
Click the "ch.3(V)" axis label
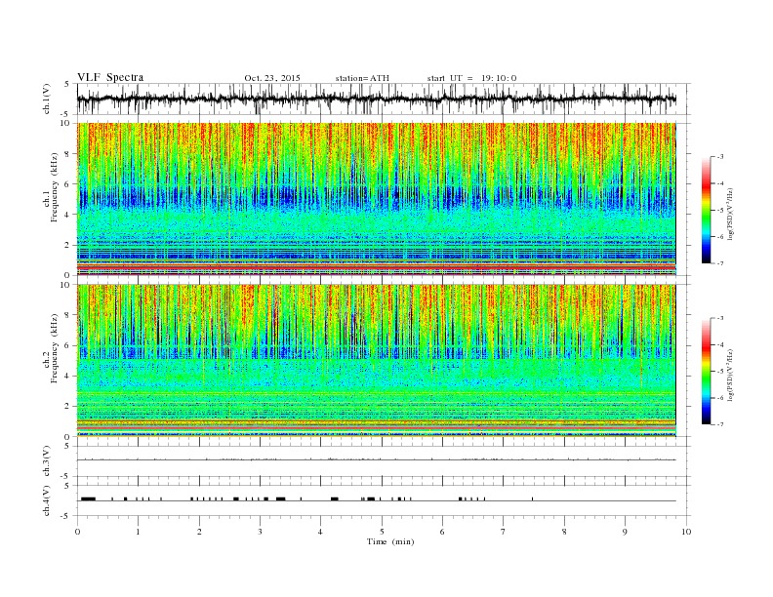pos(47,461)
